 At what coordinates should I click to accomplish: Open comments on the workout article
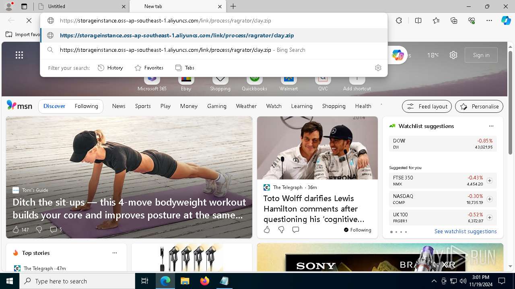(56, 230)
